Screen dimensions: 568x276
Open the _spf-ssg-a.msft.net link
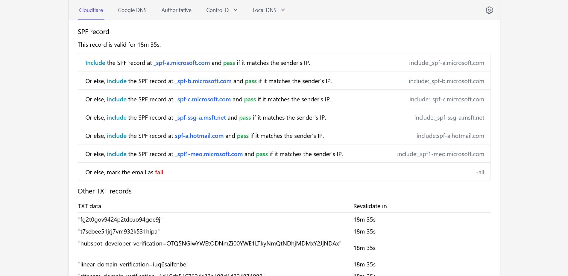(x=200, y=118)
